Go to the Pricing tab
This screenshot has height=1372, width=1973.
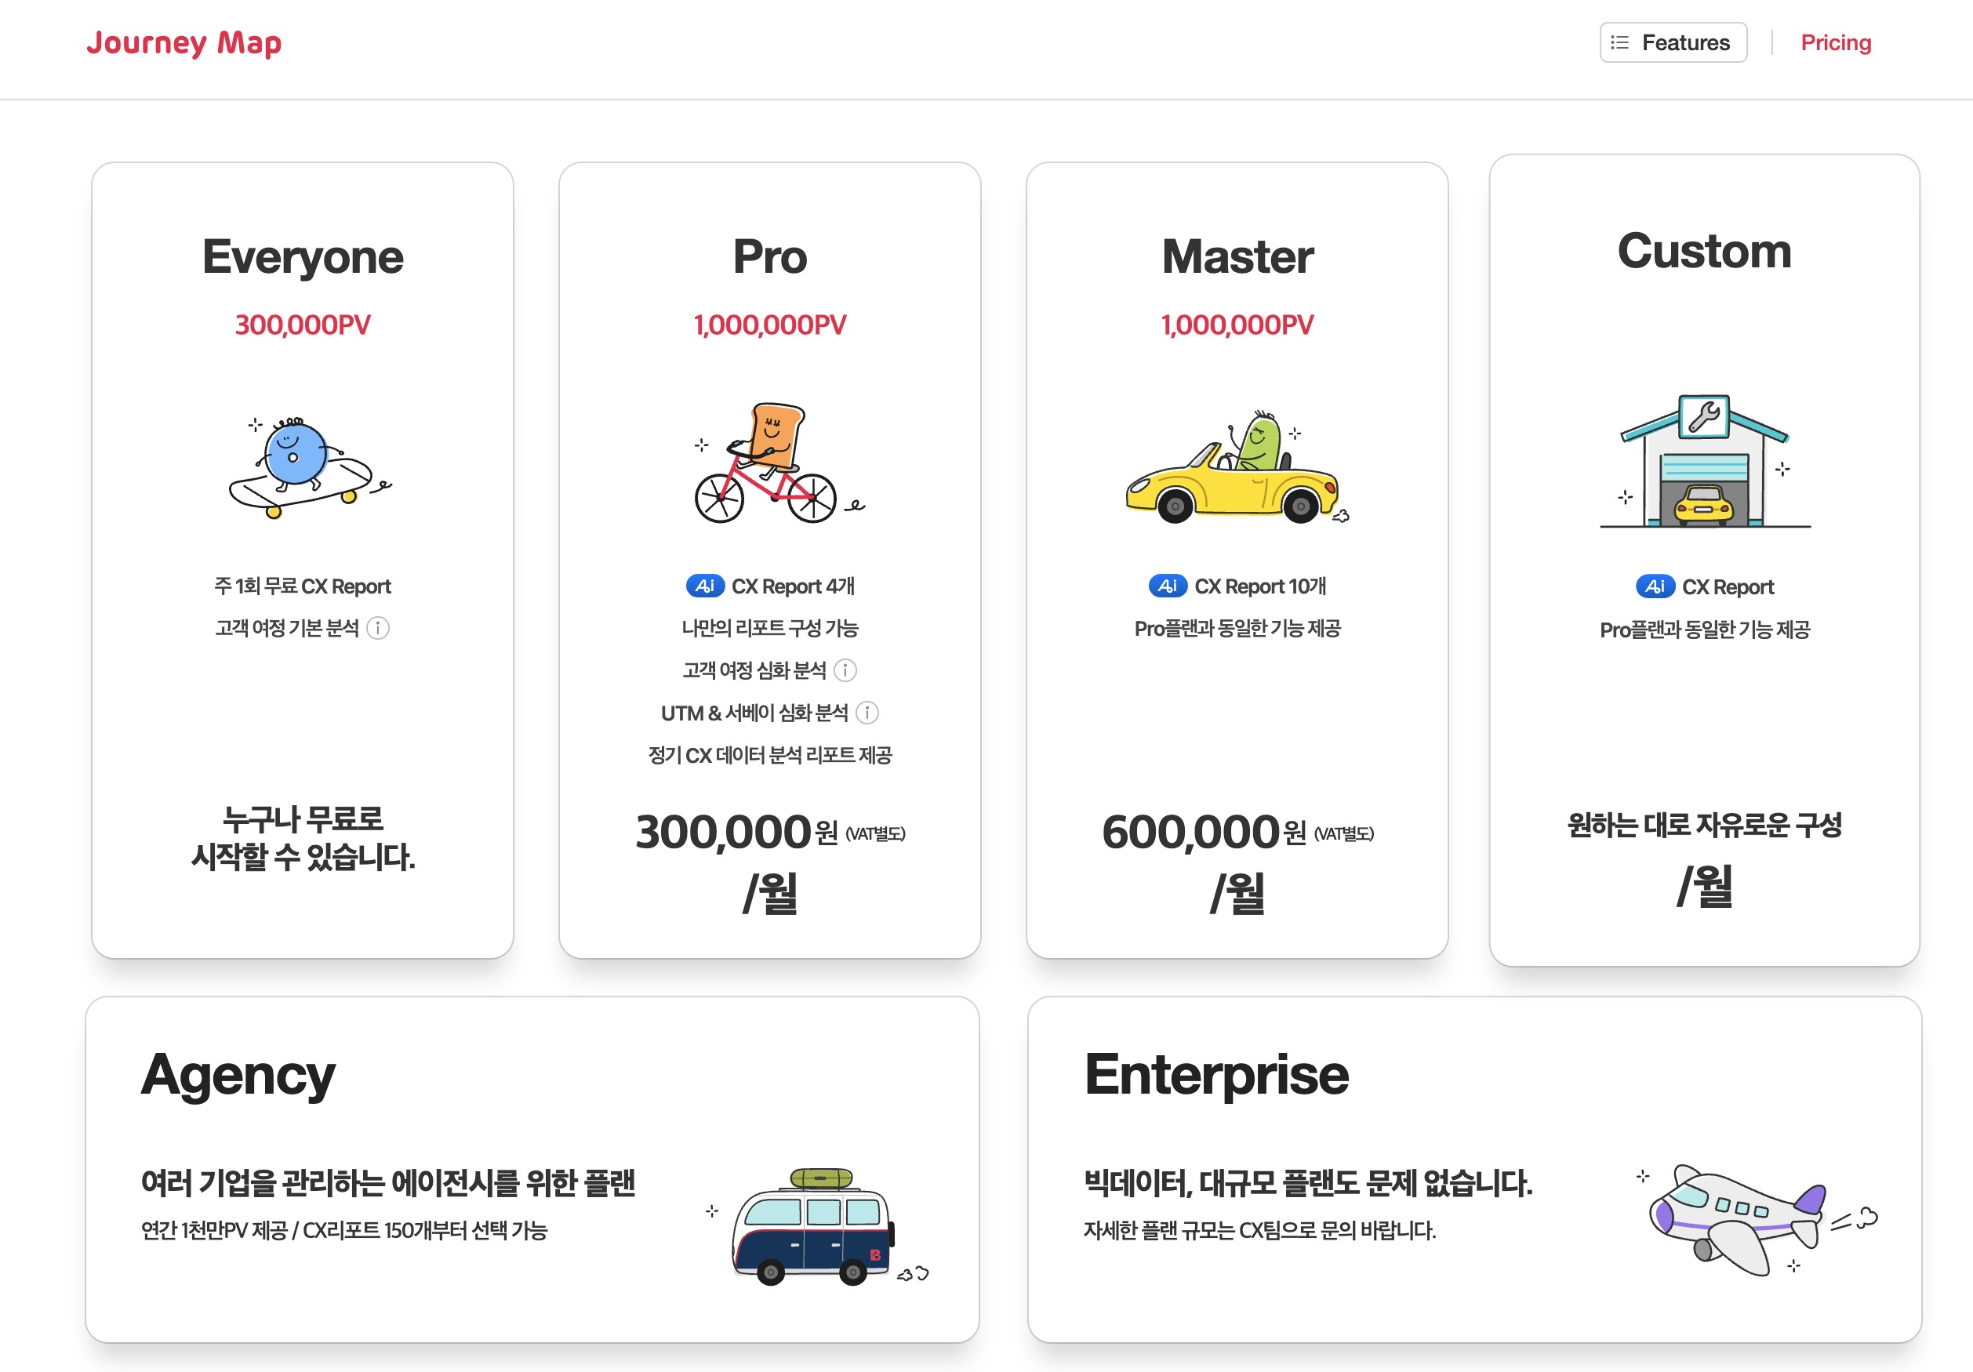tap(1835, 42)
